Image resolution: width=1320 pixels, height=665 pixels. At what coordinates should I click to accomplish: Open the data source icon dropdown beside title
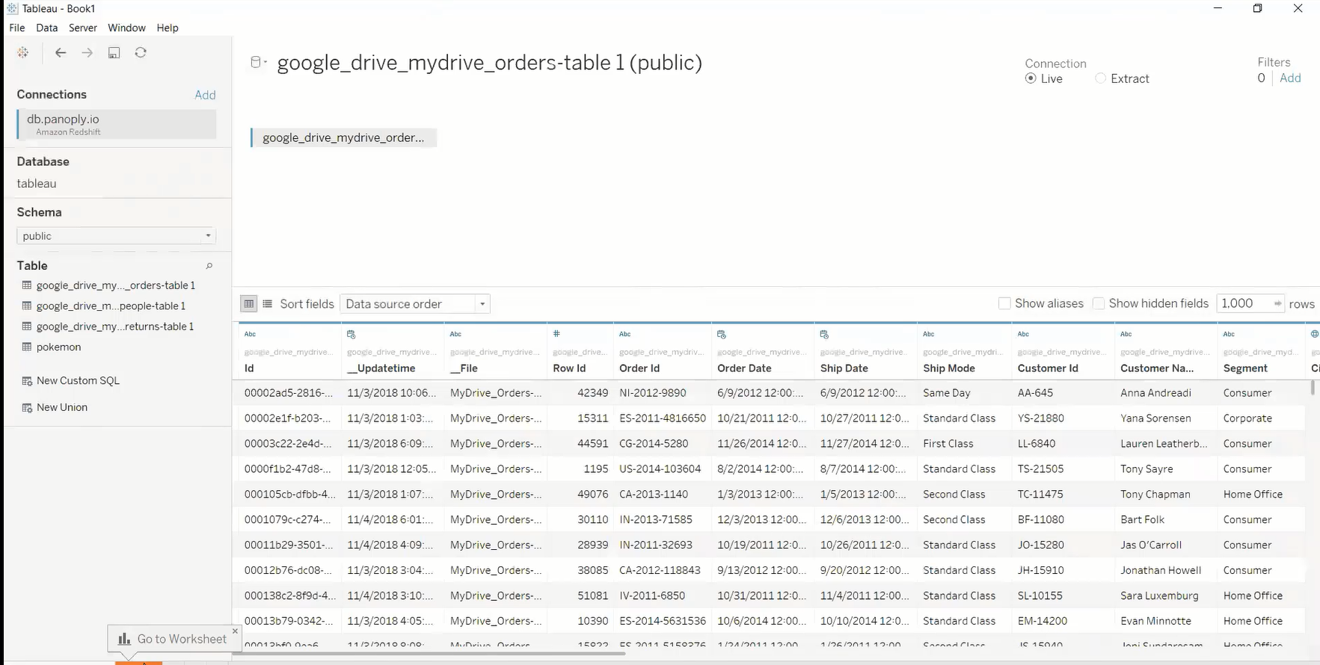click(258, 63)
